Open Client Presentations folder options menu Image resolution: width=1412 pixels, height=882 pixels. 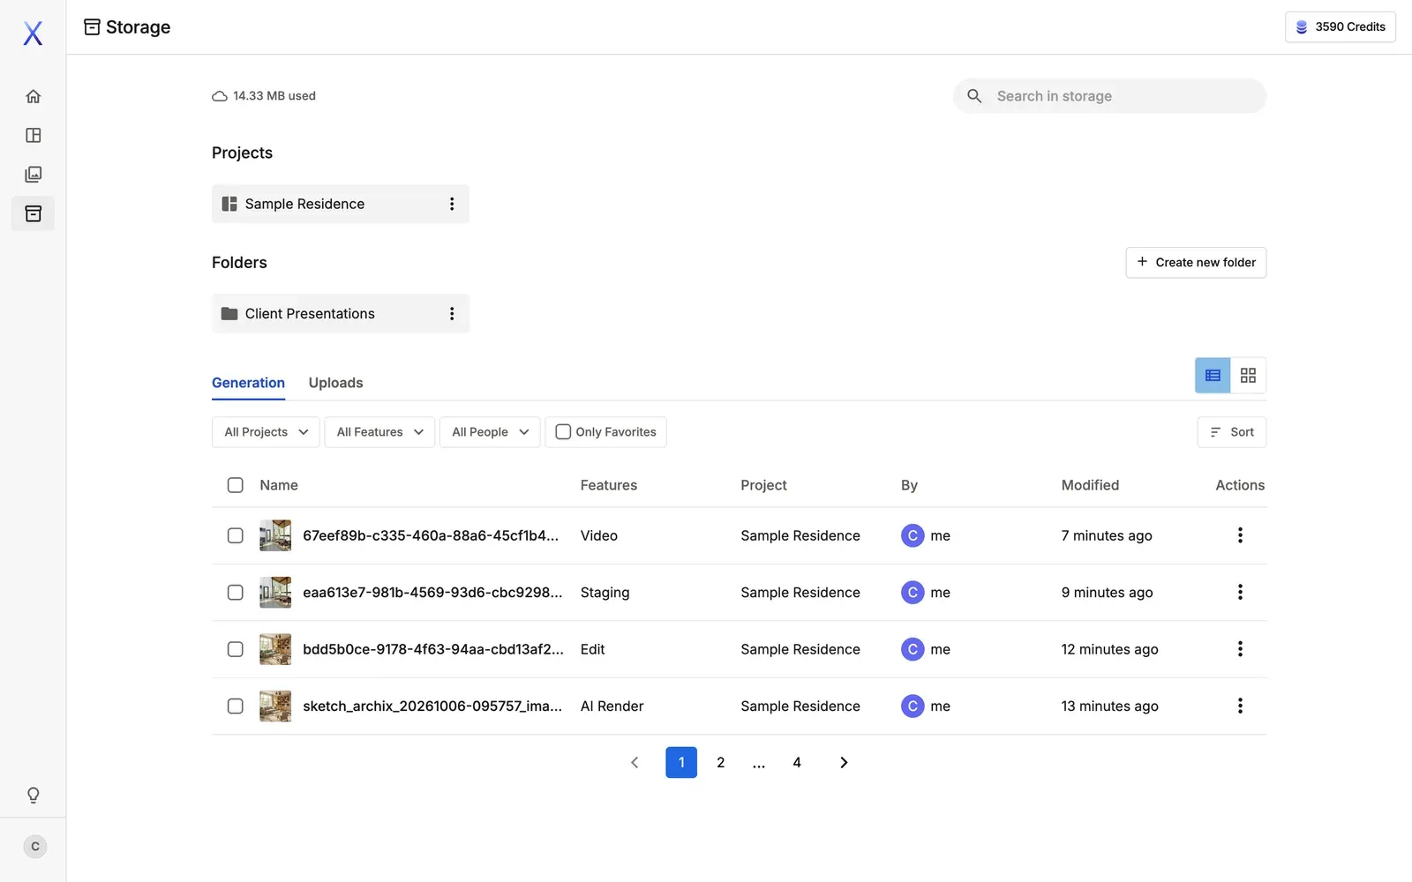pyautogui.click(x=452, y=314)
